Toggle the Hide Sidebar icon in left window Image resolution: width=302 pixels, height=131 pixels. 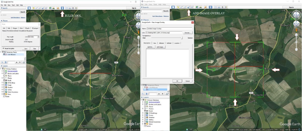pyautogui.click(x=29, y=8)
